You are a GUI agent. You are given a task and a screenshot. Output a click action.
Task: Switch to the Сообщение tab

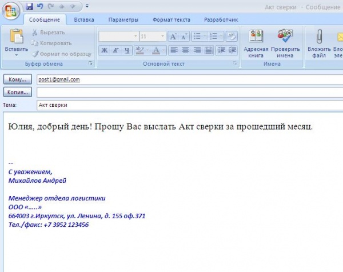(45, 19)
